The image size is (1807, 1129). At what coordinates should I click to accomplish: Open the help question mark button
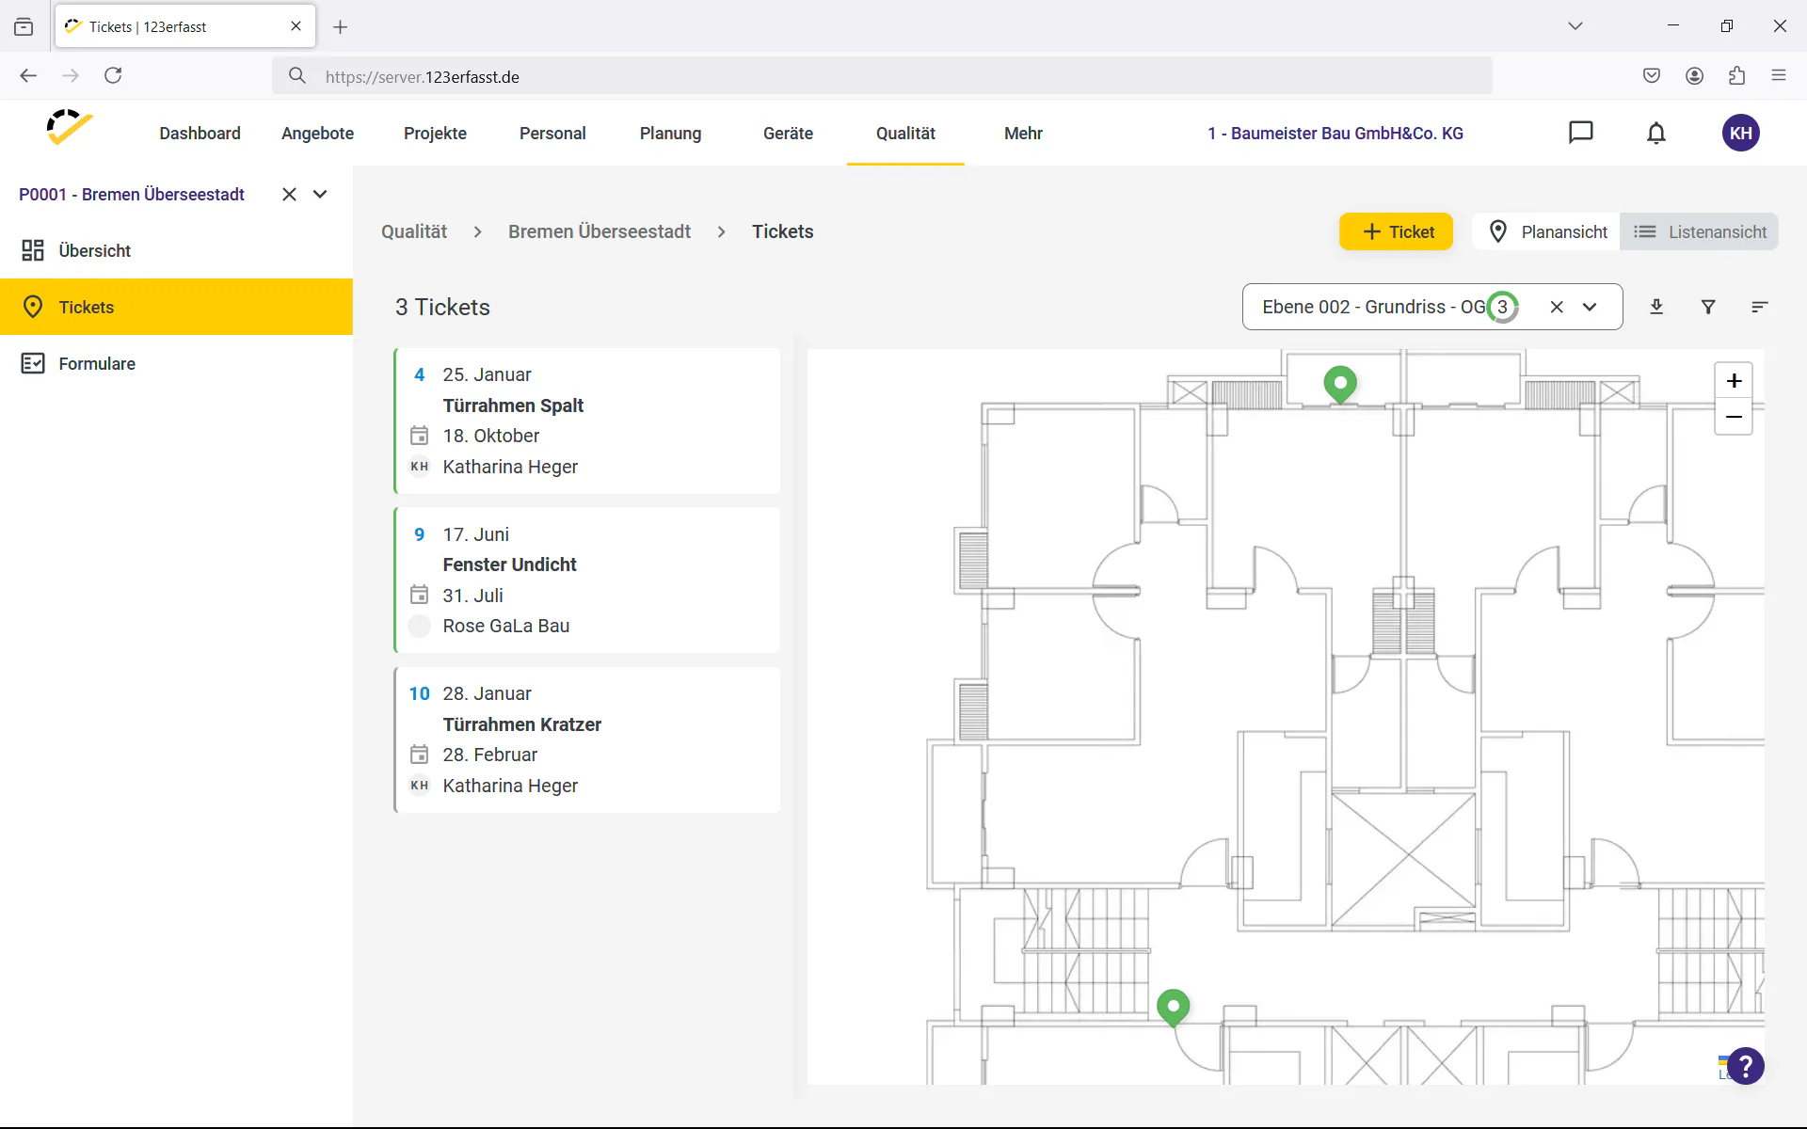pos(1746,1066)
